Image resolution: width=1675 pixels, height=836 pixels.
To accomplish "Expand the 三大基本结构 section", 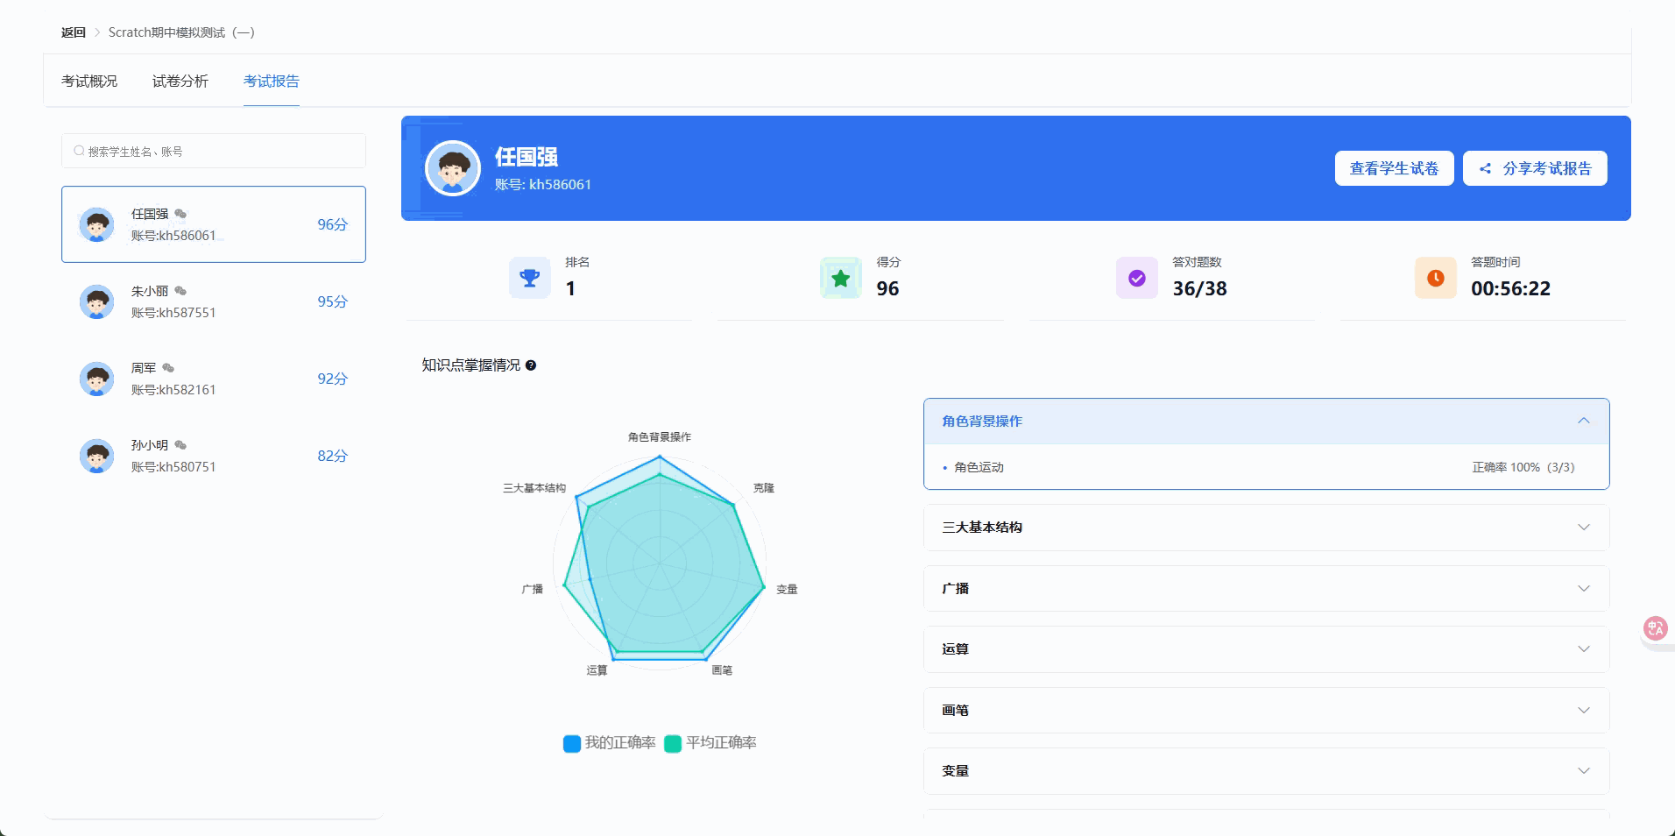I will click(x=1267, y=528).
